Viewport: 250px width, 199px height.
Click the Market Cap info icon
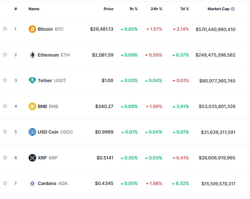click(x=233, y=9)
